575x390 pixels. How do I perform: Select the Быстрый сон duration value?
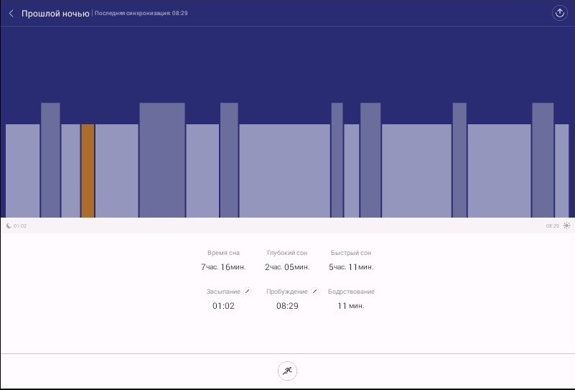[x=351, y=267]
